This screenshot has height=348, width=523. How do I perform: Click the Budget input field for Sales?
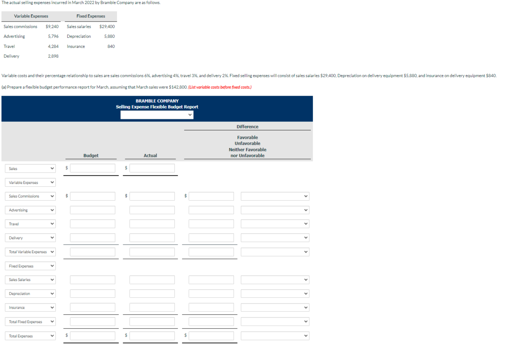pos(92,168)
